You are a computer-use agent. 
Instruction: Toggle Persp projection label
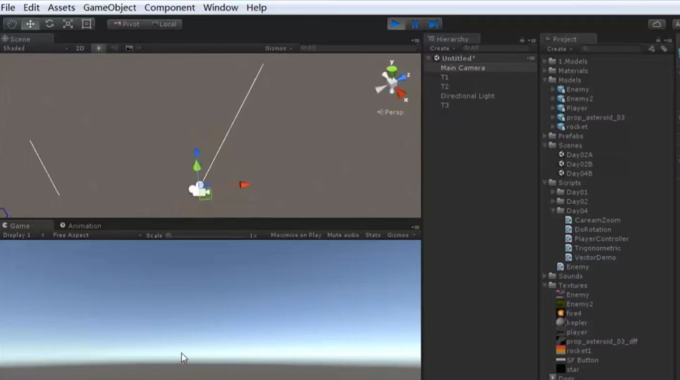pos(391,112)
